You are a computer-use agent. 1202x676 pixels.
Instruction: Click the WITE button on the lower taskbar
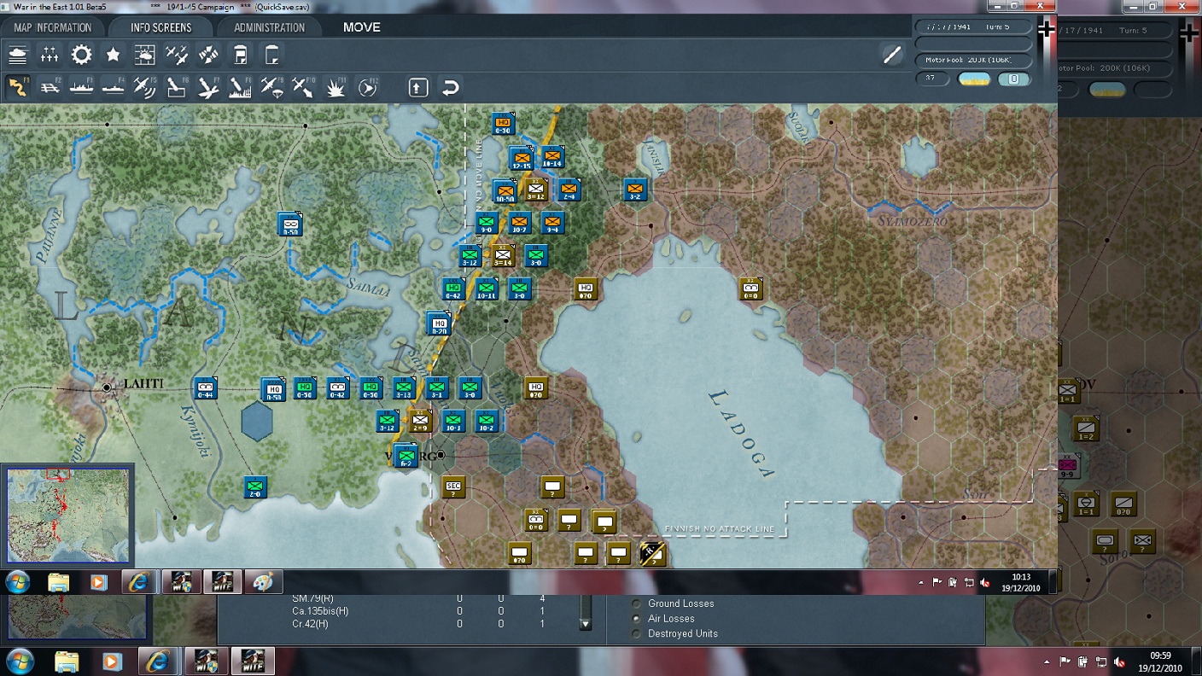[253, 661]
